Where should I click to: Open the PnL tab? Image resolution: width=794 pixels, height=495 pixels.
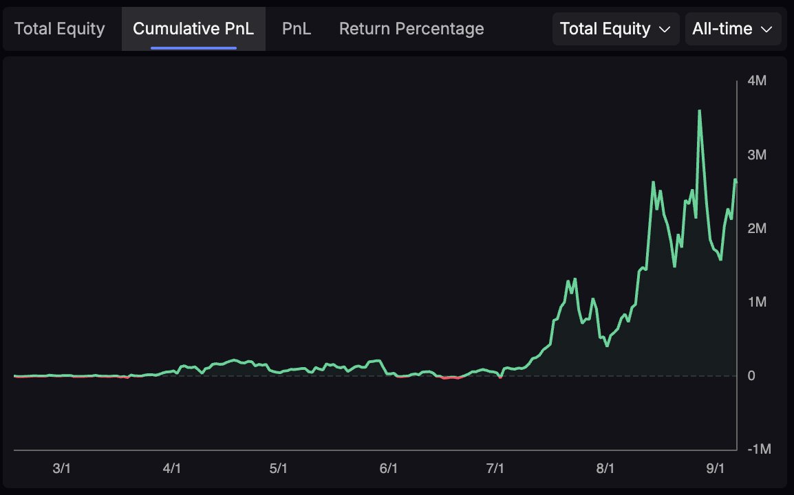297,29
